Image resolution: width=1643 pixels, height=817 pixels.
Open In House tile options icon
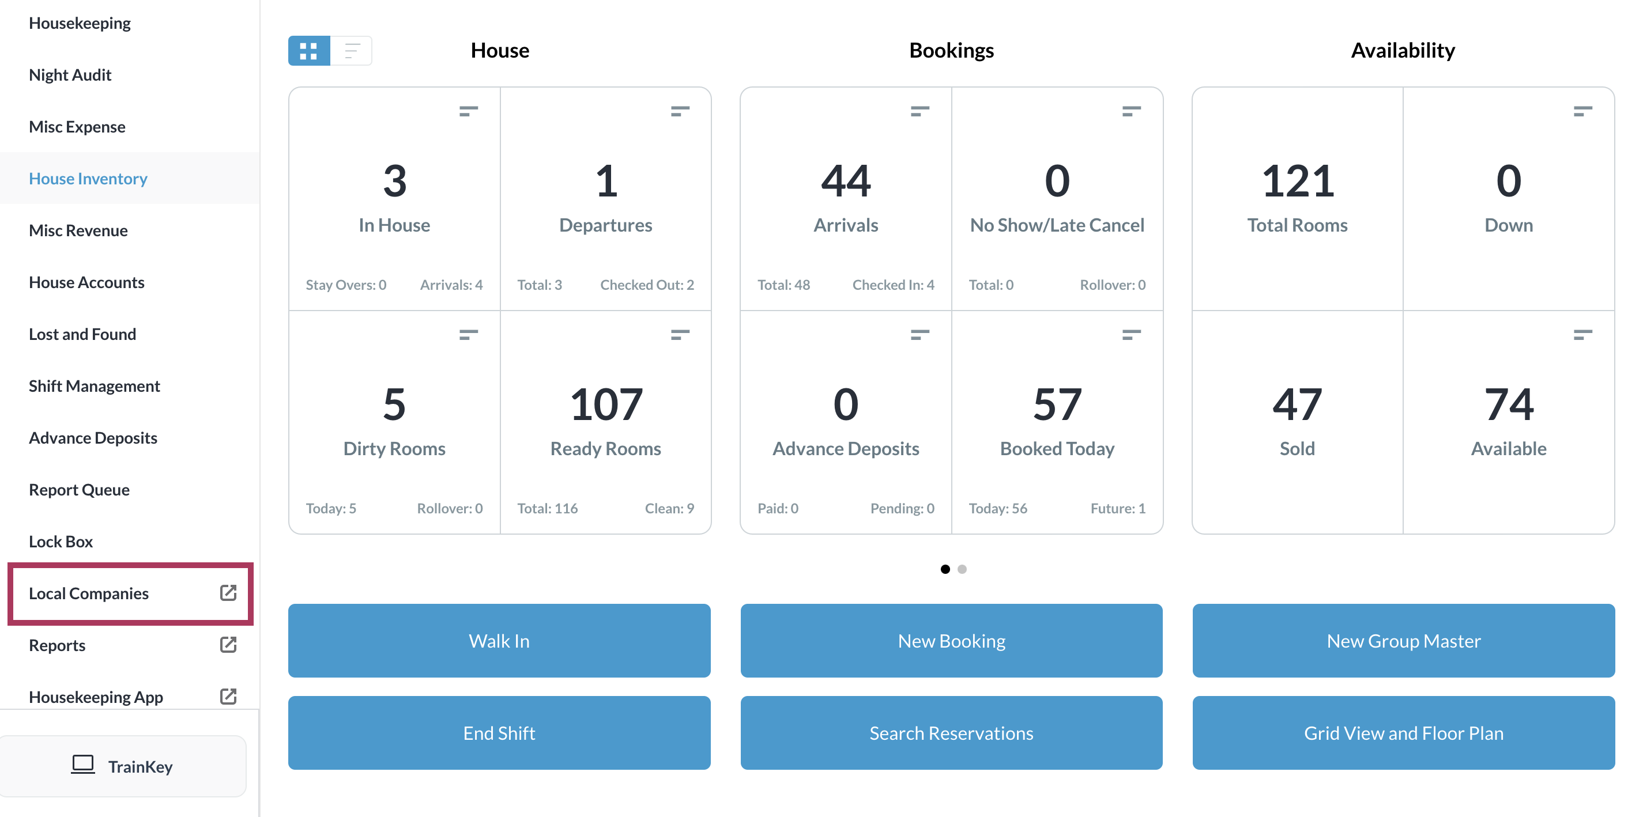pyautogui.click(x=468, y=112)
